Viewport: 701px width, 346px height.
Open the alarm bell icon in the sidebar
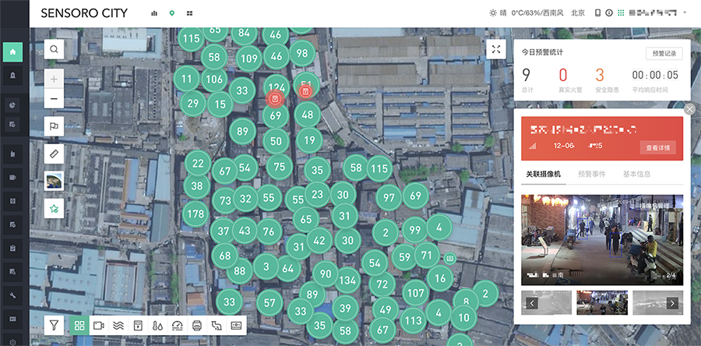[12, 76]
